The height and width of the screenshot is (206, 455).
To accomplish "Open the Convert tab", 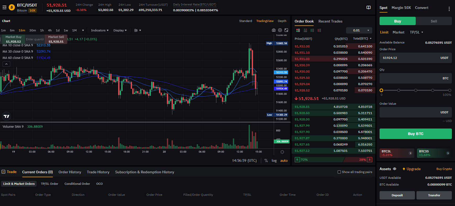I will [x=421, y=8].
